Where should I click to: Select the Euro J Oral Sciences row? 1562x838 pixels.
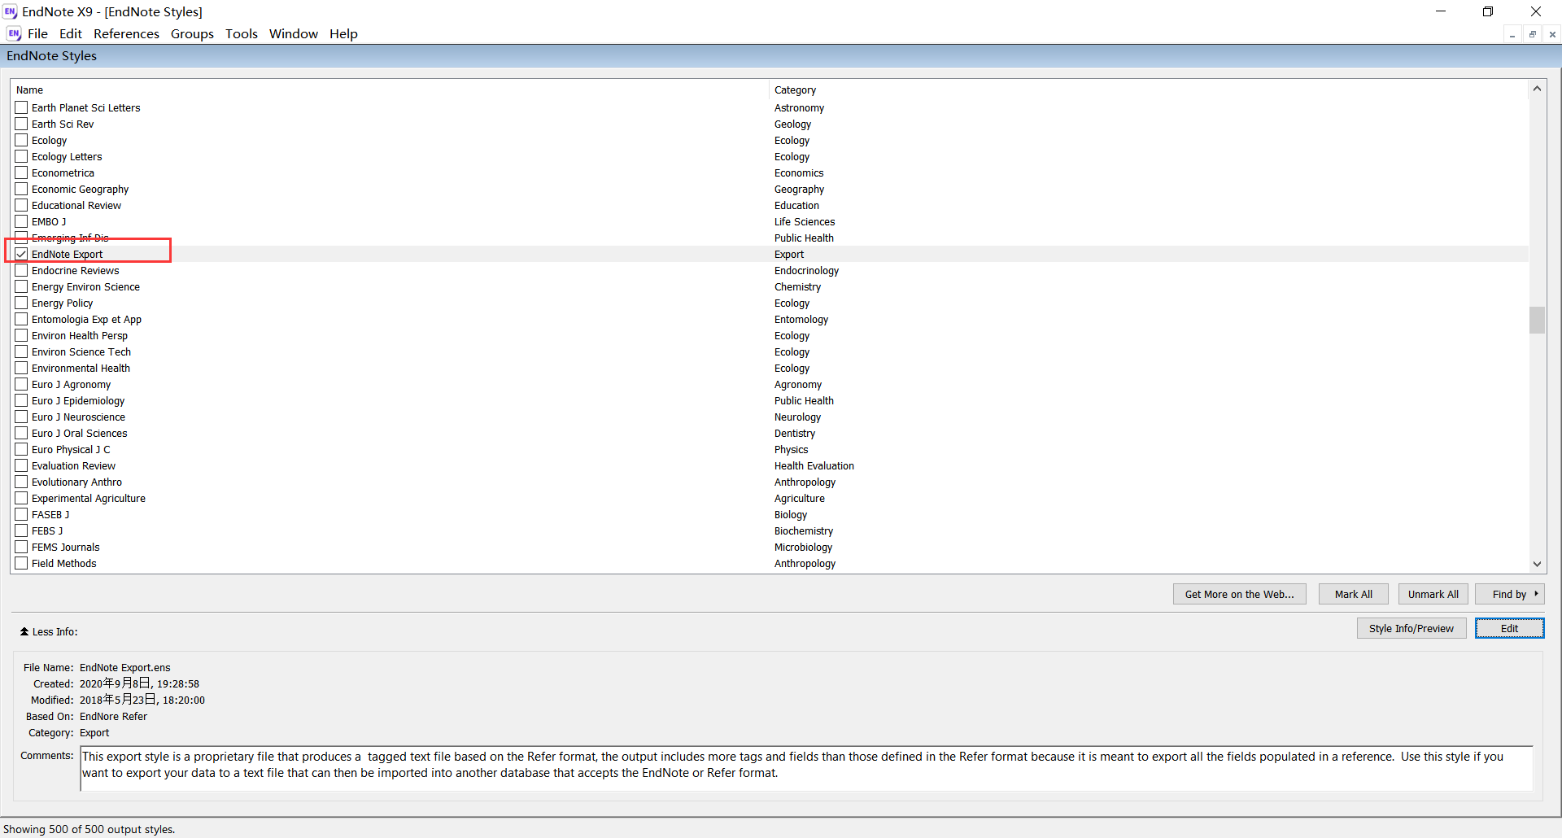(x=770, y=433)
